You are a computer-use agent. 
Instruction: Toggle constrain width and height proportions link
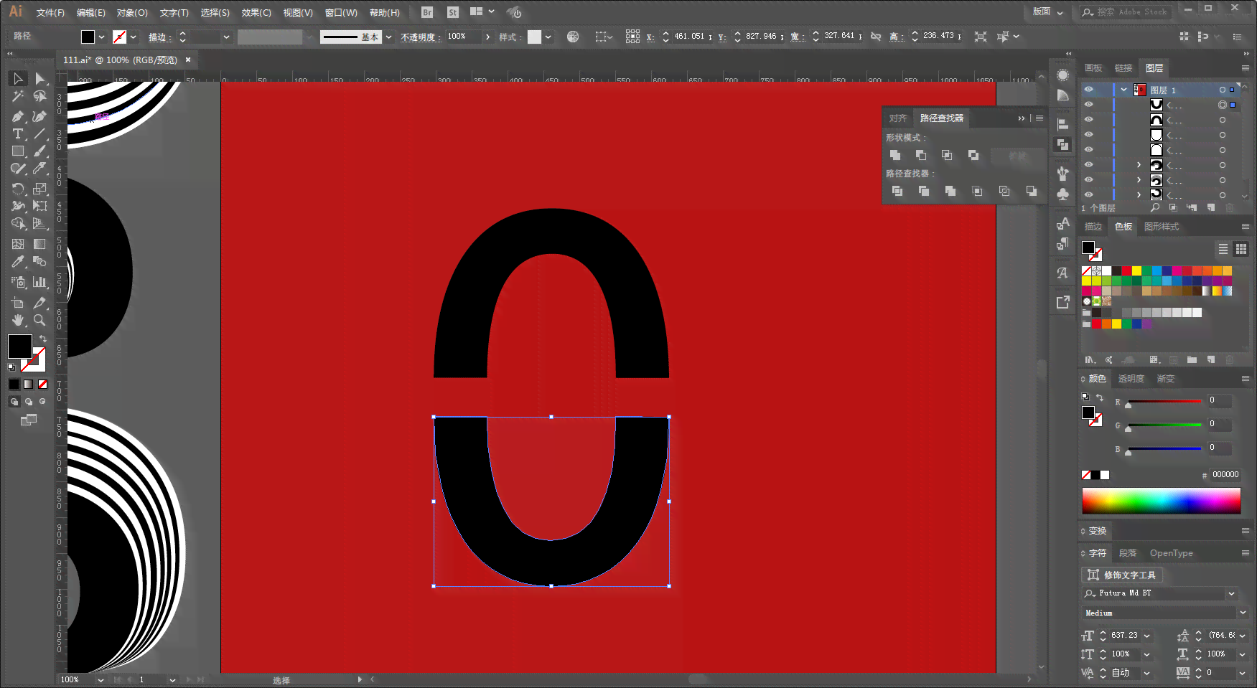[876, 37]
